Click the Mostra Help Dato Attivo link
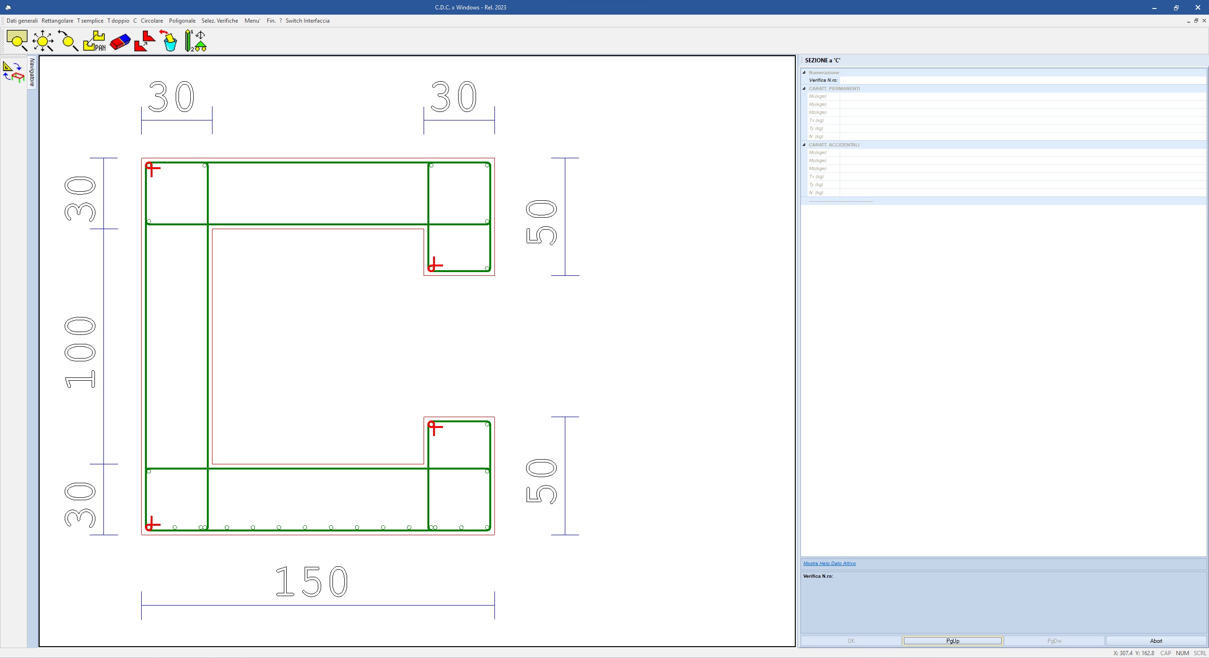 829,563
